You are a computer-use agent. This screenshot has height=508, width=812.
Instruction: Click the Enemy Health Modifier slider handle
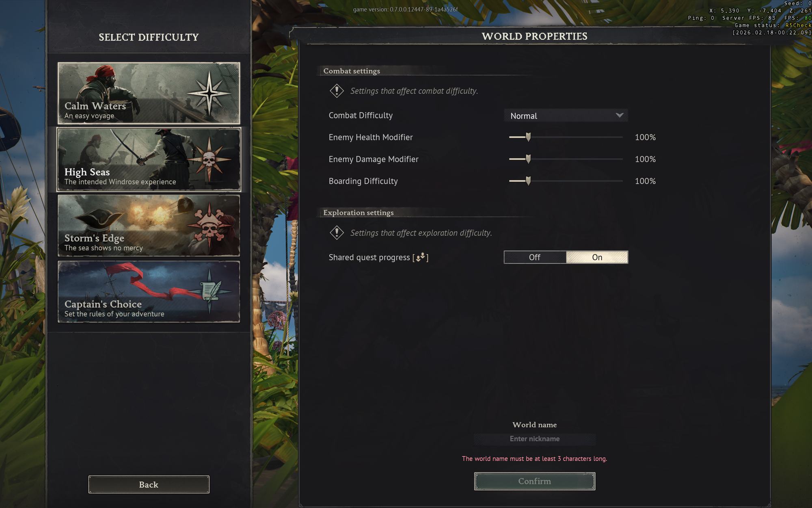(528, 137)
